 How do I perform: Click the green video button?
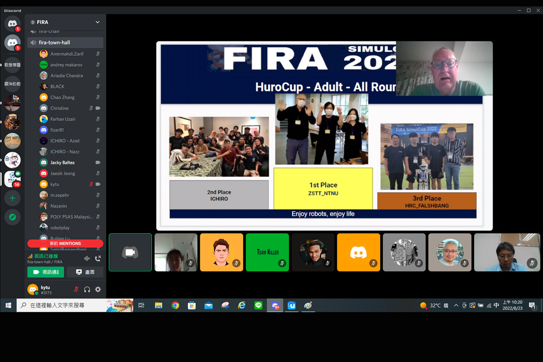(46, 272)
